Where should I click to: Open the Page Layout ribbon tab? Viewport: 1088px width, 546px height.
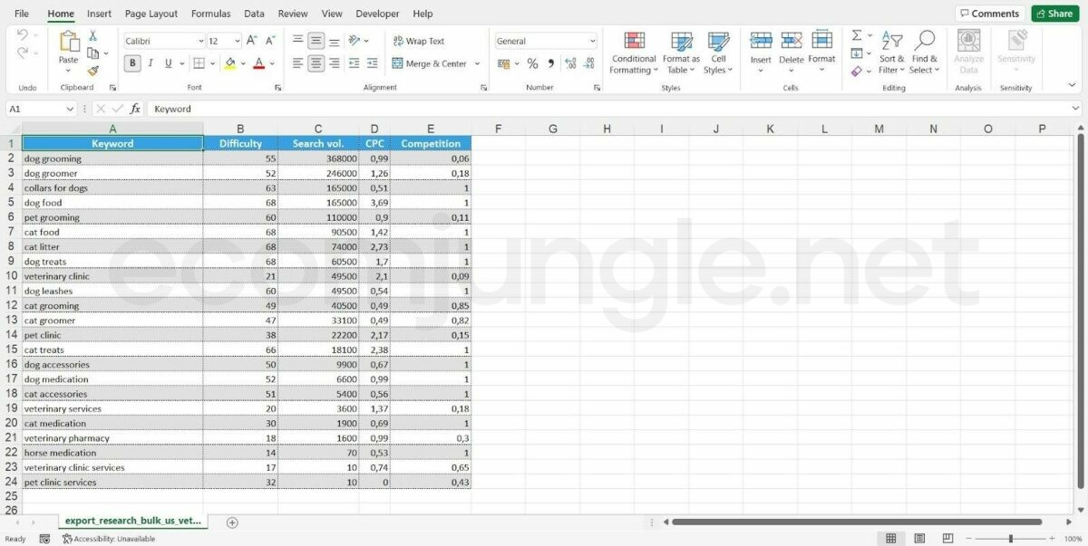coord(151,14)
